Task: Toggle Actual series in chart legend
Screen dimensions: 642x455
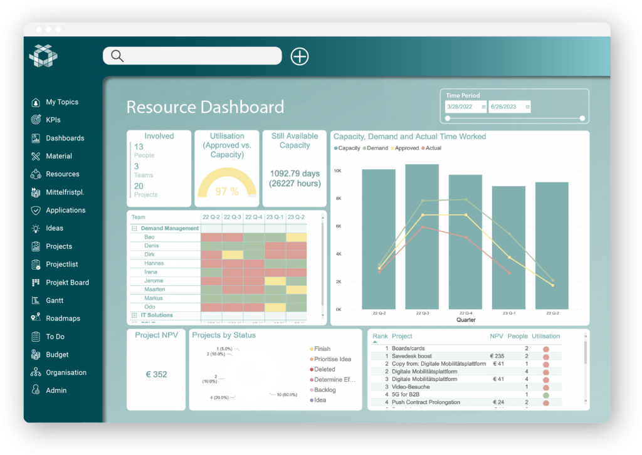Action: pos(431,149)
